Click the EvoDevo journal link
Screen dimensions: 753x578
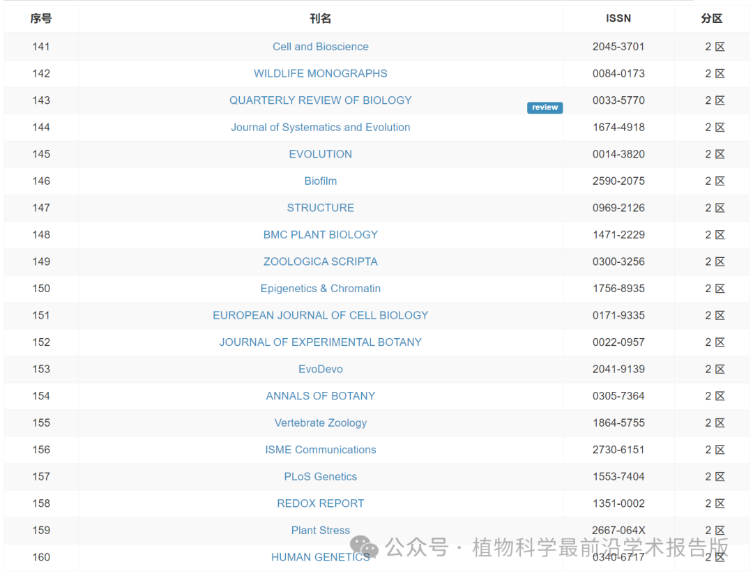point(320,369)
